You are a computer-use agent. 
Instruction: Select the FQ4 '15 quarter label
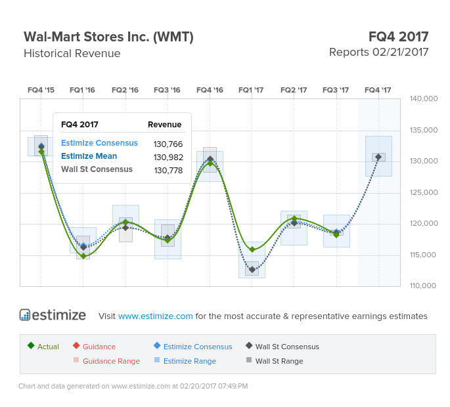[x=41, y=90]
